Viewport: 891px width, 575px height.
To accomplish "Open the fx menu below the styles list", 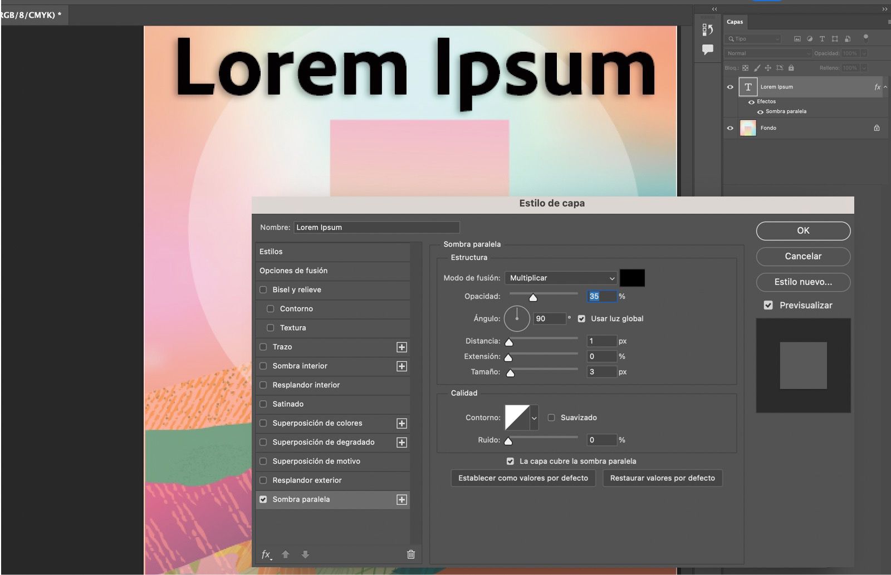I will click(x=267, y=554).
